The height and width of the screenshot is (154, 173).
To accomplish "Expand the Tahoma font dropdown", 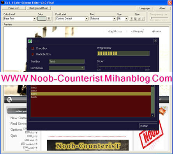I will click(x=114, y=19).
